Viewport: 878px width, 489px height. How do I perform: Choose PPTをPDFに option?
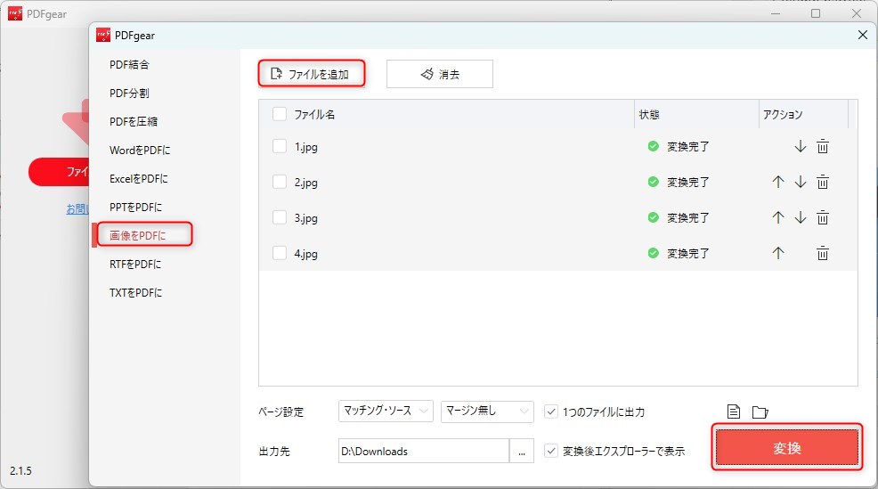136,208
